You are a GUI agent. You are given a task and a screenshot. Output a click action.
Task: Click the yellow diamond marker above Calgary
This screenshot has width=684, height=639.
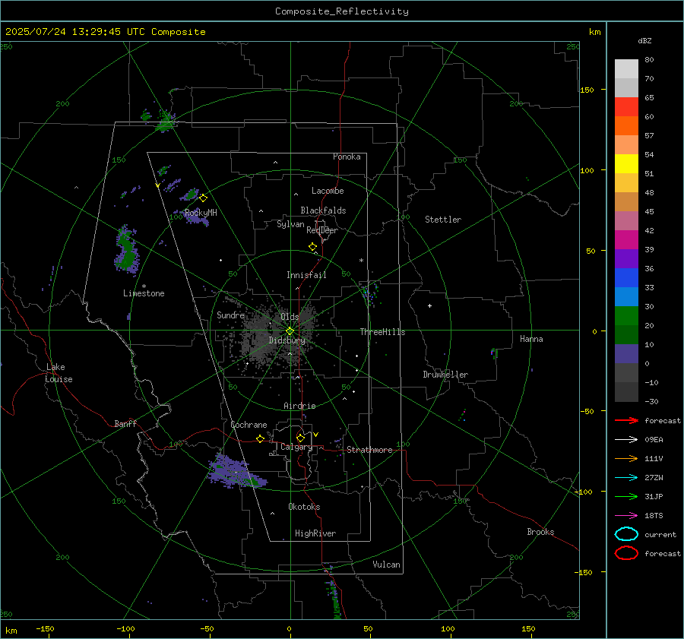(300, 438)
